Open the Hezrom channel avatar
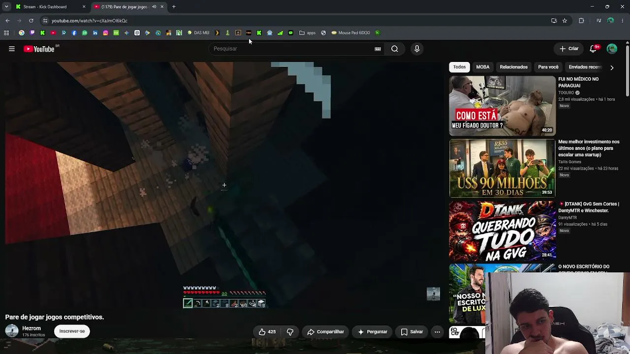This screenshot has height=354, width=630. [x=12, y=331]
